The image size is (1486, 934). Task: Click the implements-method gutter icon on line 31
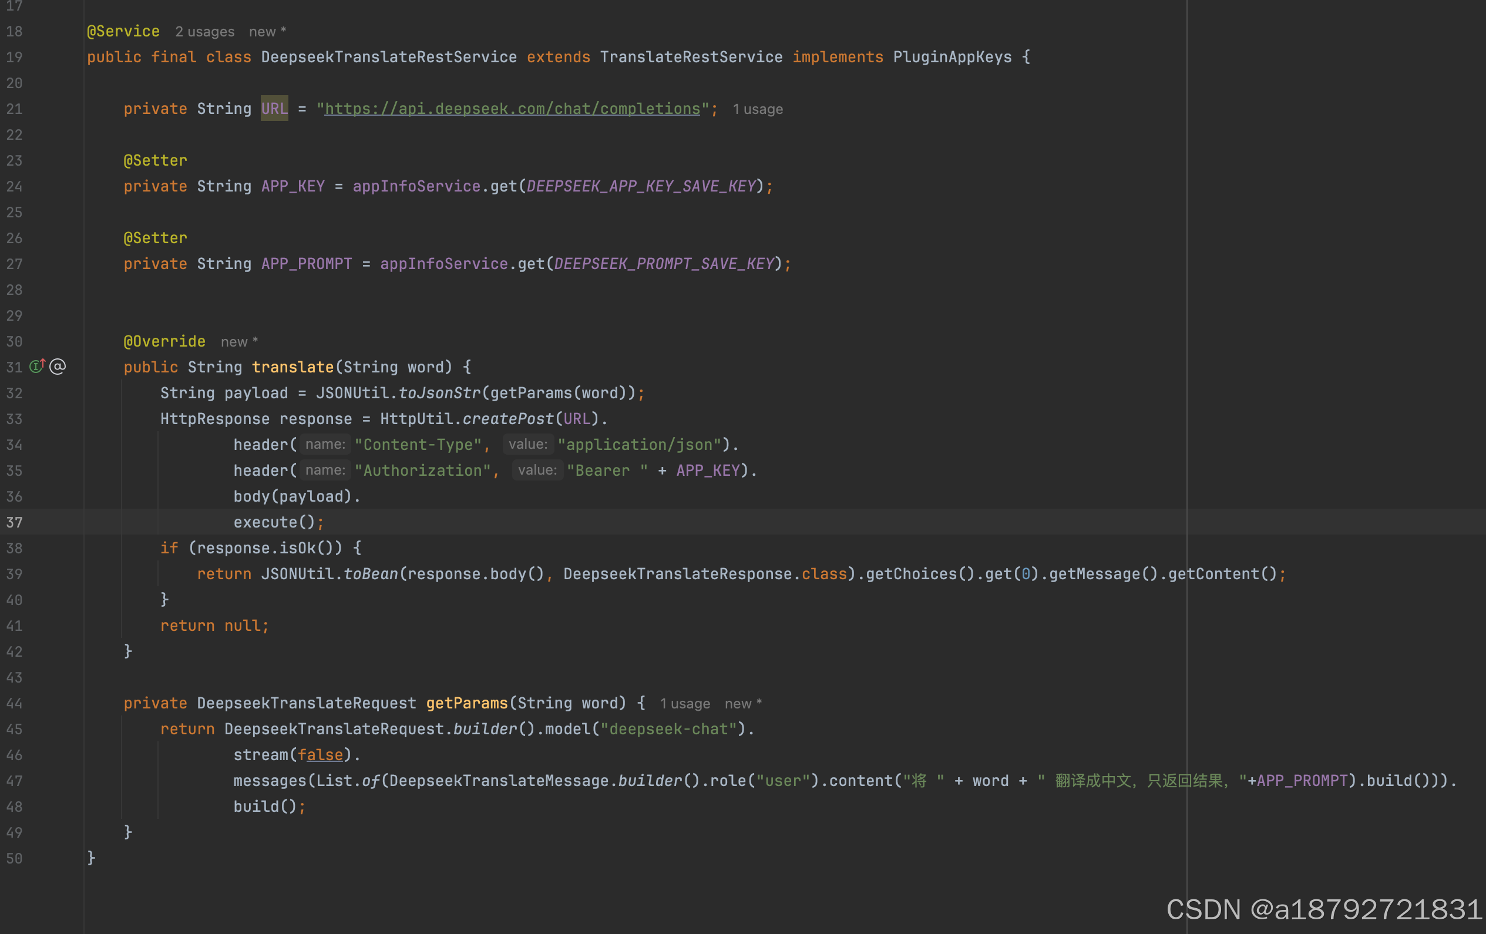37,367
